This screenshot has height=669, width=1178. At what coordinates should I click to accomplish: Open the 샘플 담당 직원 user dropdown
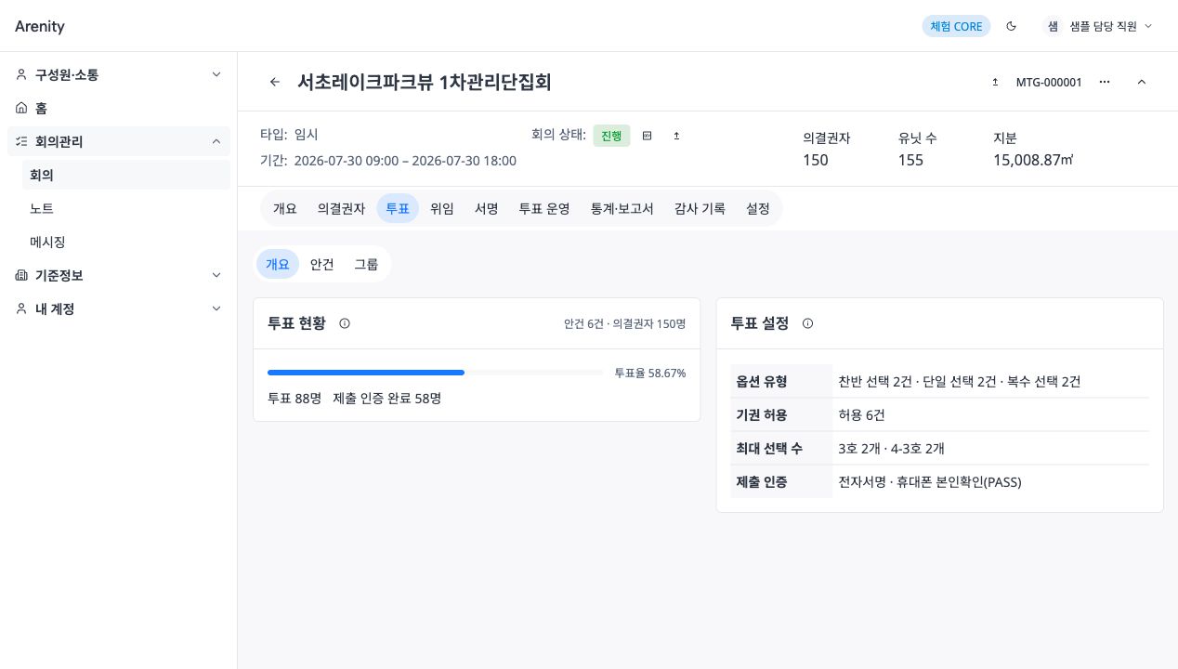tap(1098, 26)
